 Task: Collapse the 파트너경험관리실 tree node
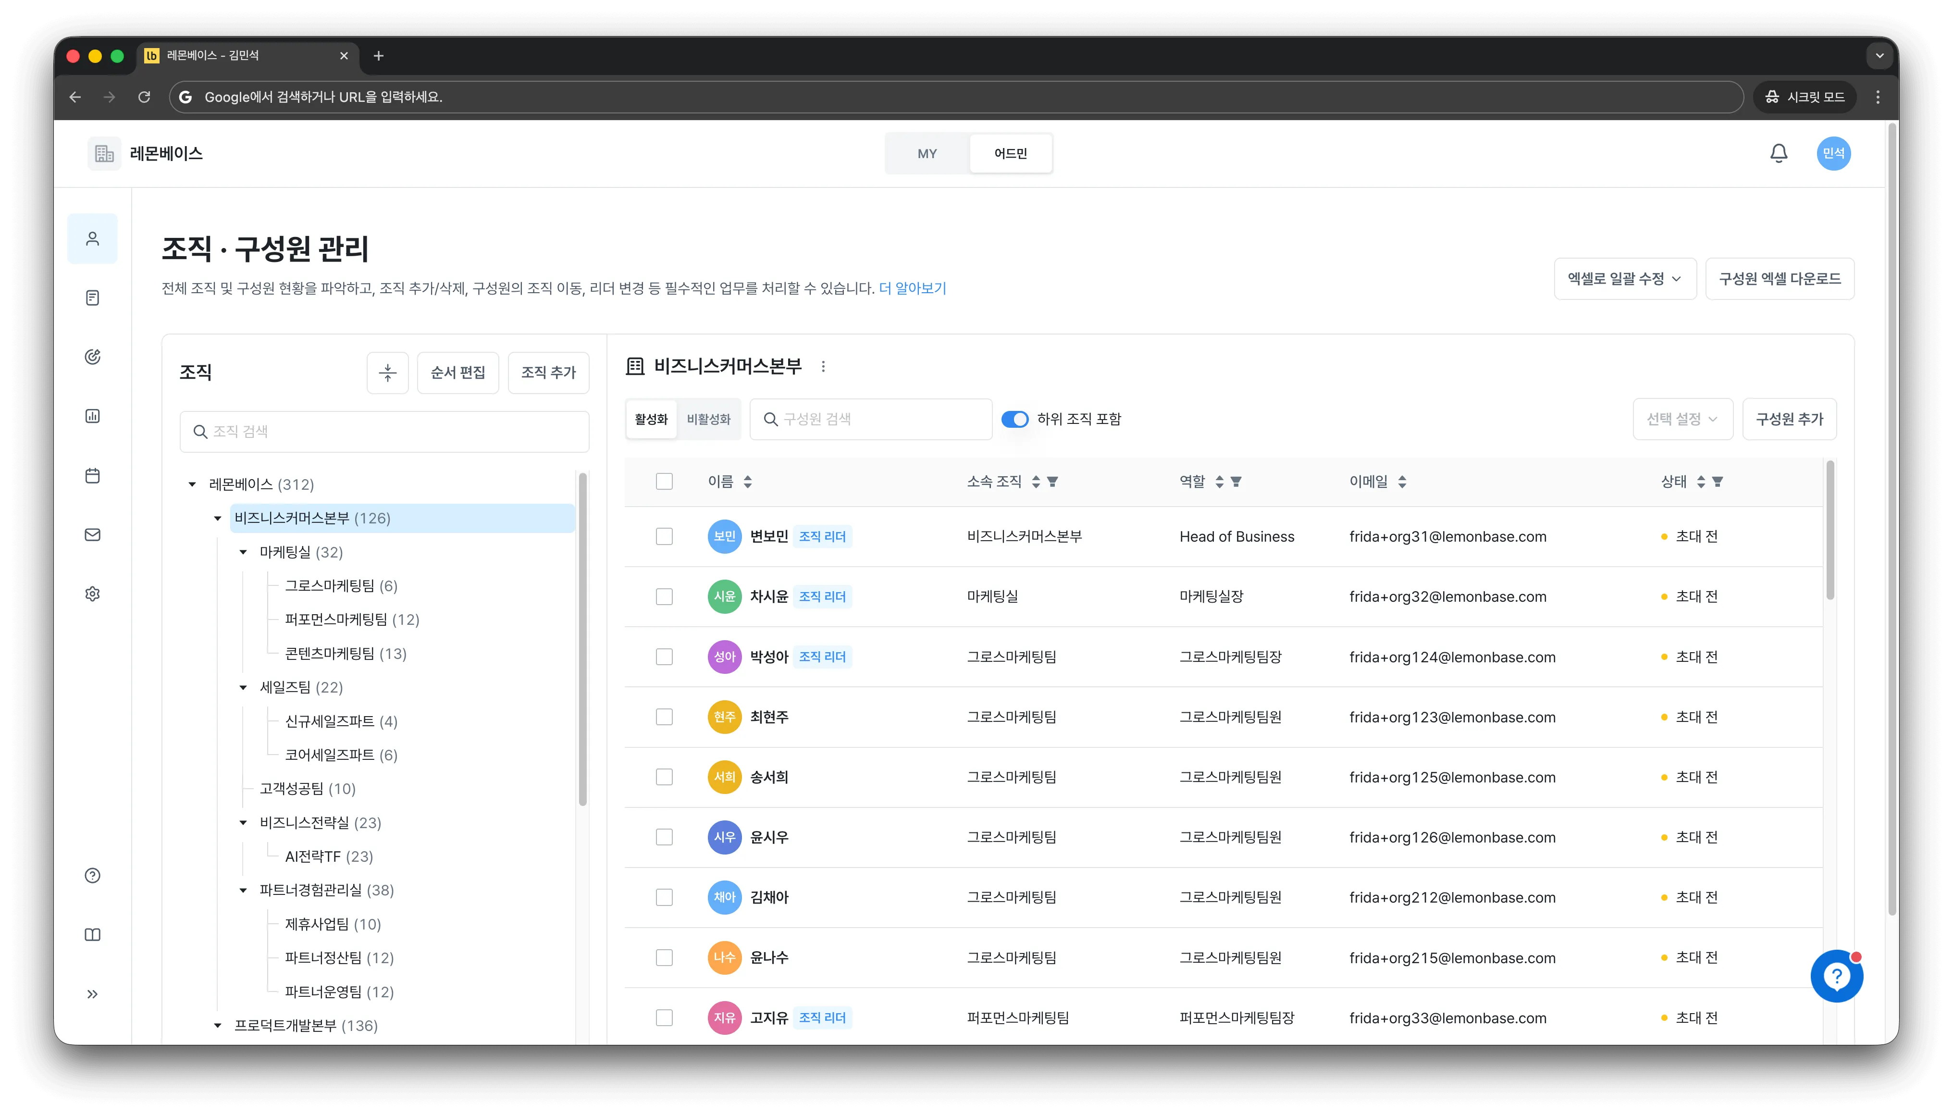243,890
